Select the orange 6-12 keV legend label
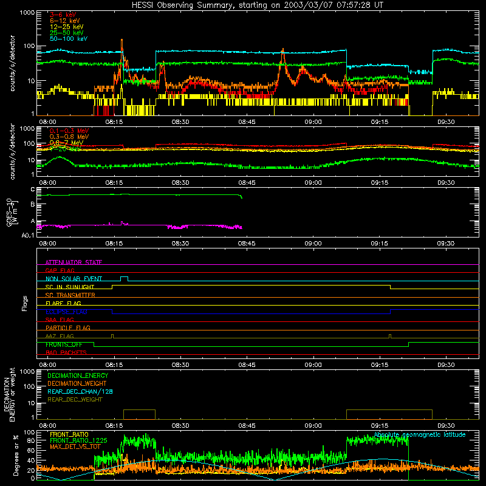Screen dimensions: 486x486 click(65, 21)
